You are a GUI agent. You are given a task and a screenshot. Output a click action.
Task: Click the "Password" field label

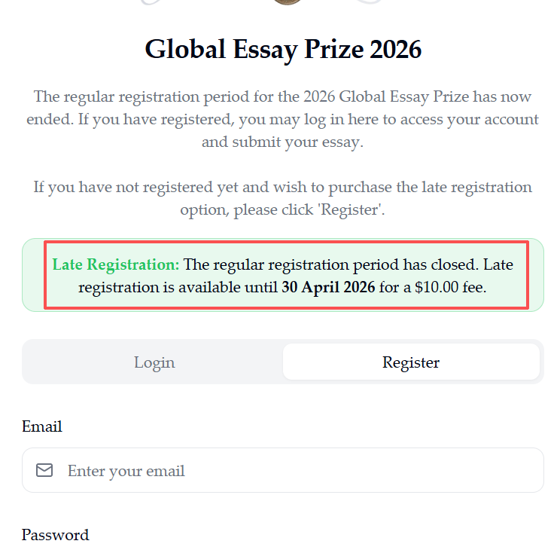pyautogui.click(x=55, y=535)
